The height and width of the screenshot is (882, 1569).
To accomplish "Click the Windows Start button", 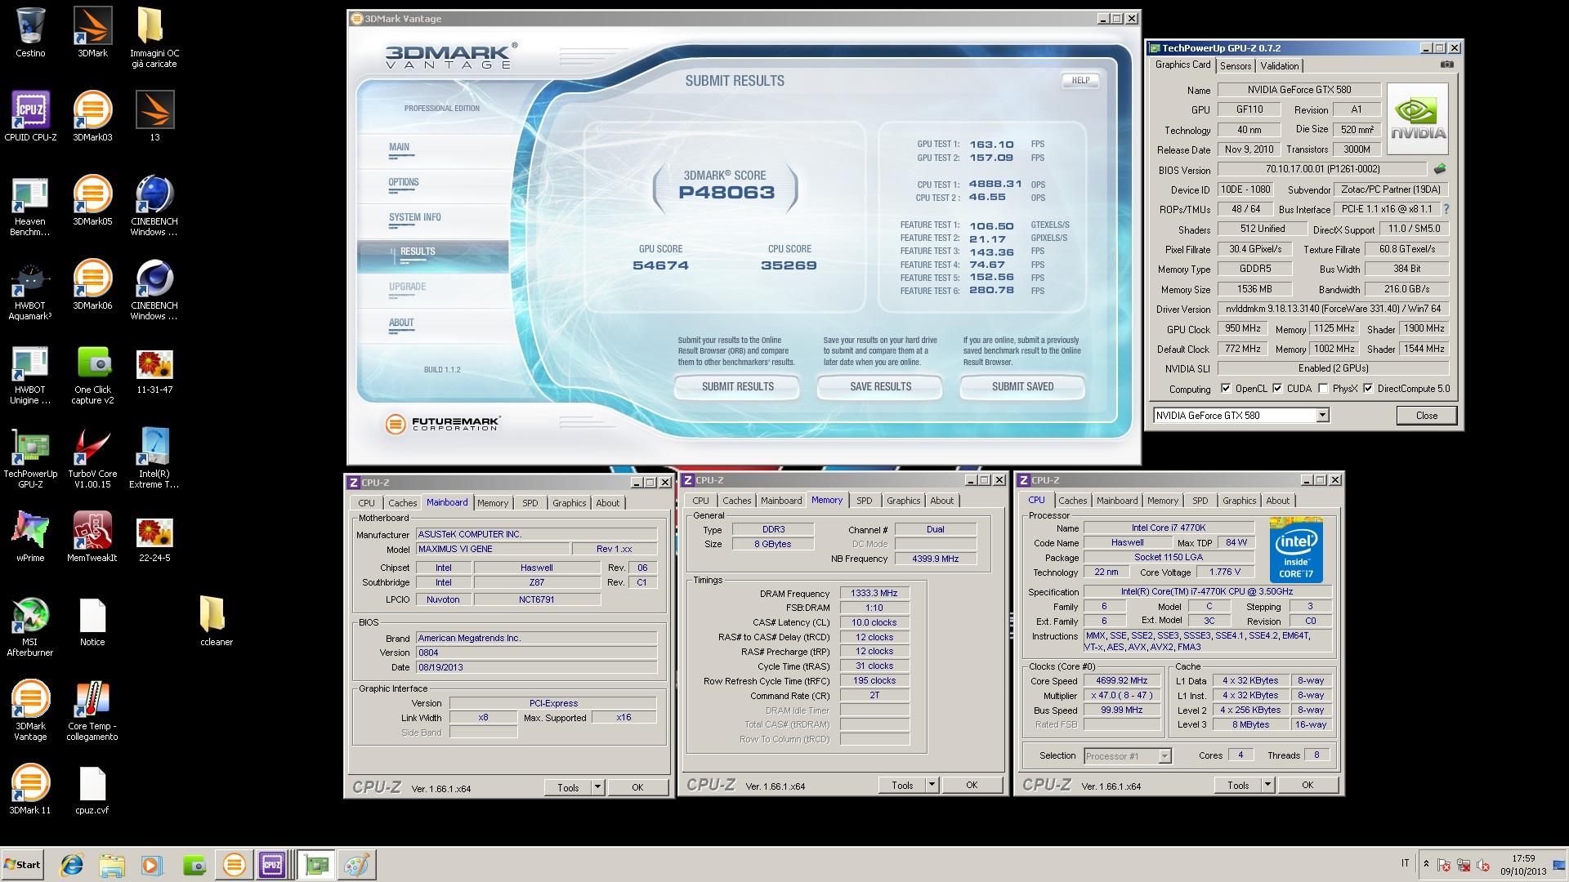I will 23,864.
